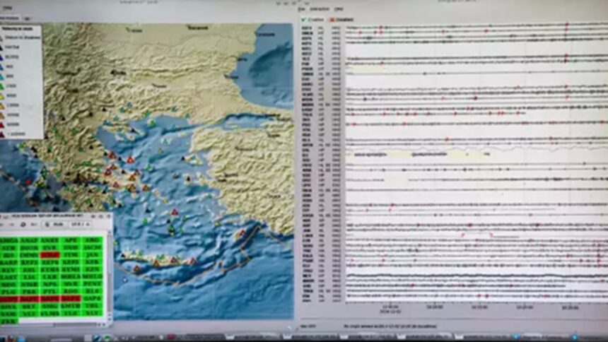This screenshot has width=608, height=342.
Task: Click the red-white triangle station in central Aegean
Action: [x=175, y=212]
